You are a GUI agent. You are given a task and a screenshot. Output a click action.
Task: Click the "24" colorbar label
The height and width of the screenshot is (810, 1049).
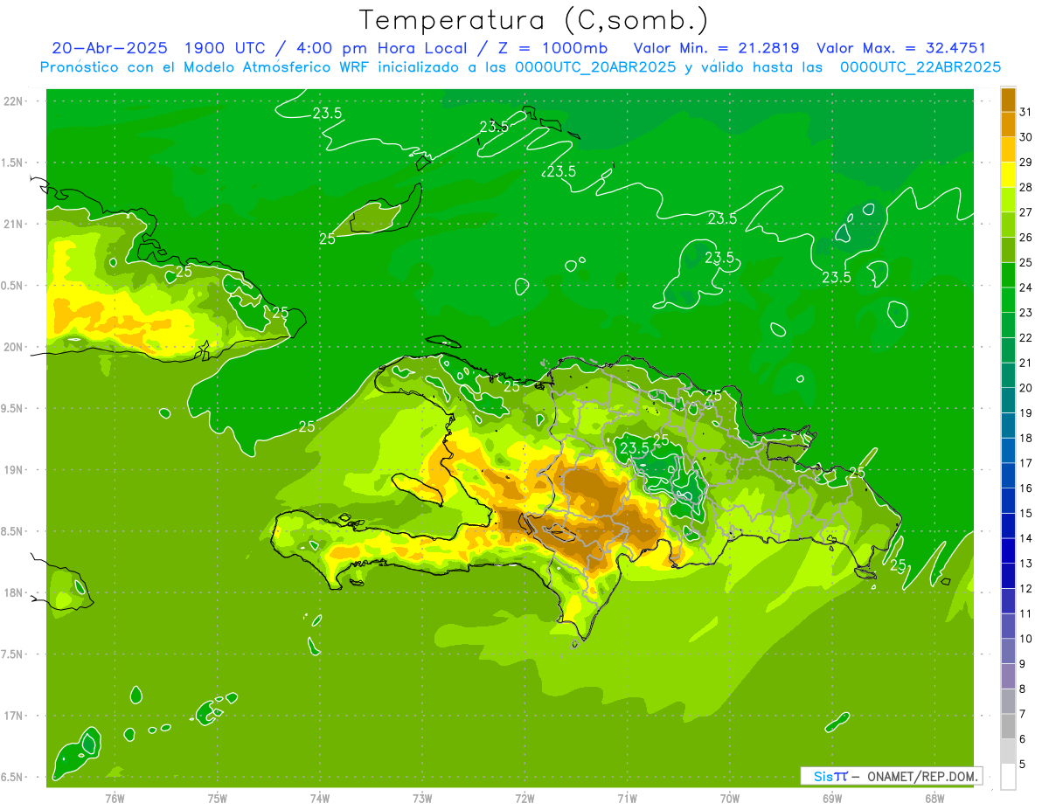point(1025,287)
